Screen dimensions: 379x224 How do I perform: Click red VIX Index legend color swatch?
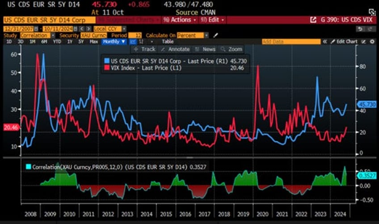coord(107,68)
